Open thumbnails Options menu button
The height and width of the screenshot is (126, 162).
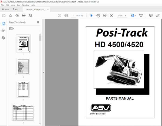(x=12, y=29)
